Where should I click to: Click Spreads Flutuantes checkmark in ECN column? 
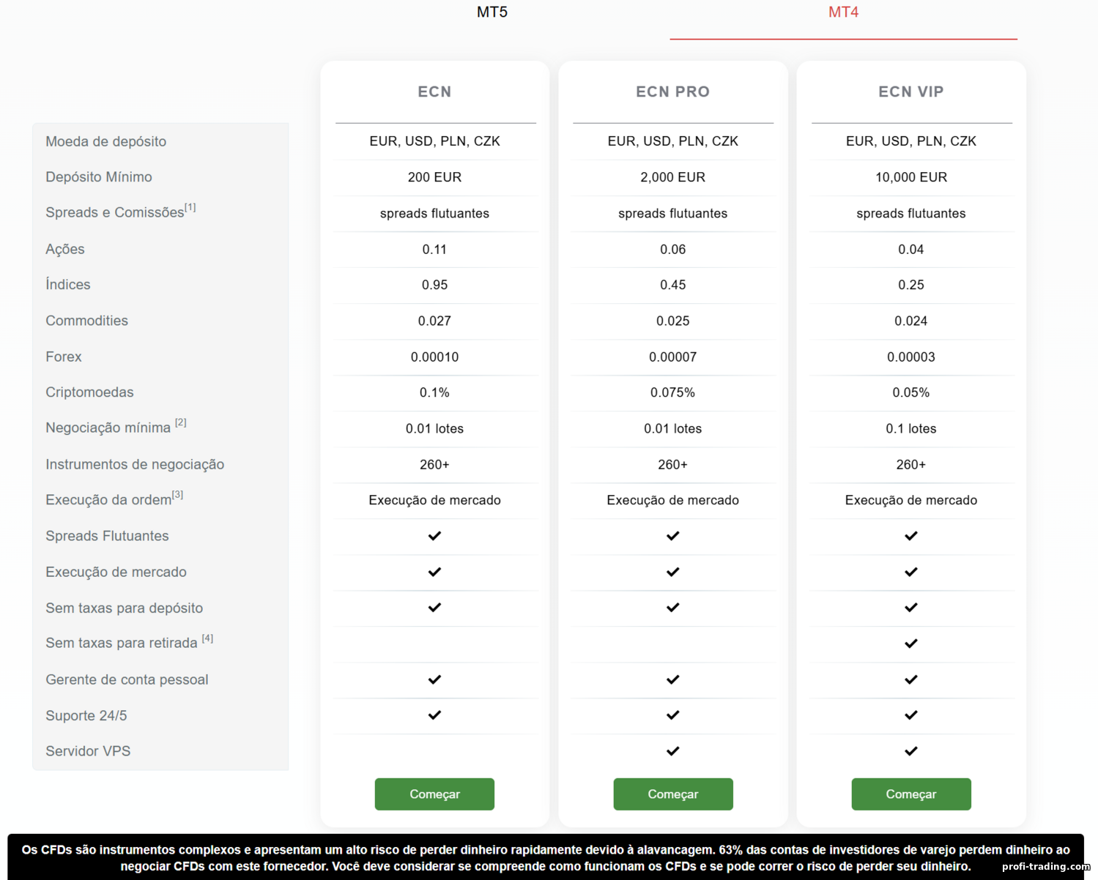[434, 536]
